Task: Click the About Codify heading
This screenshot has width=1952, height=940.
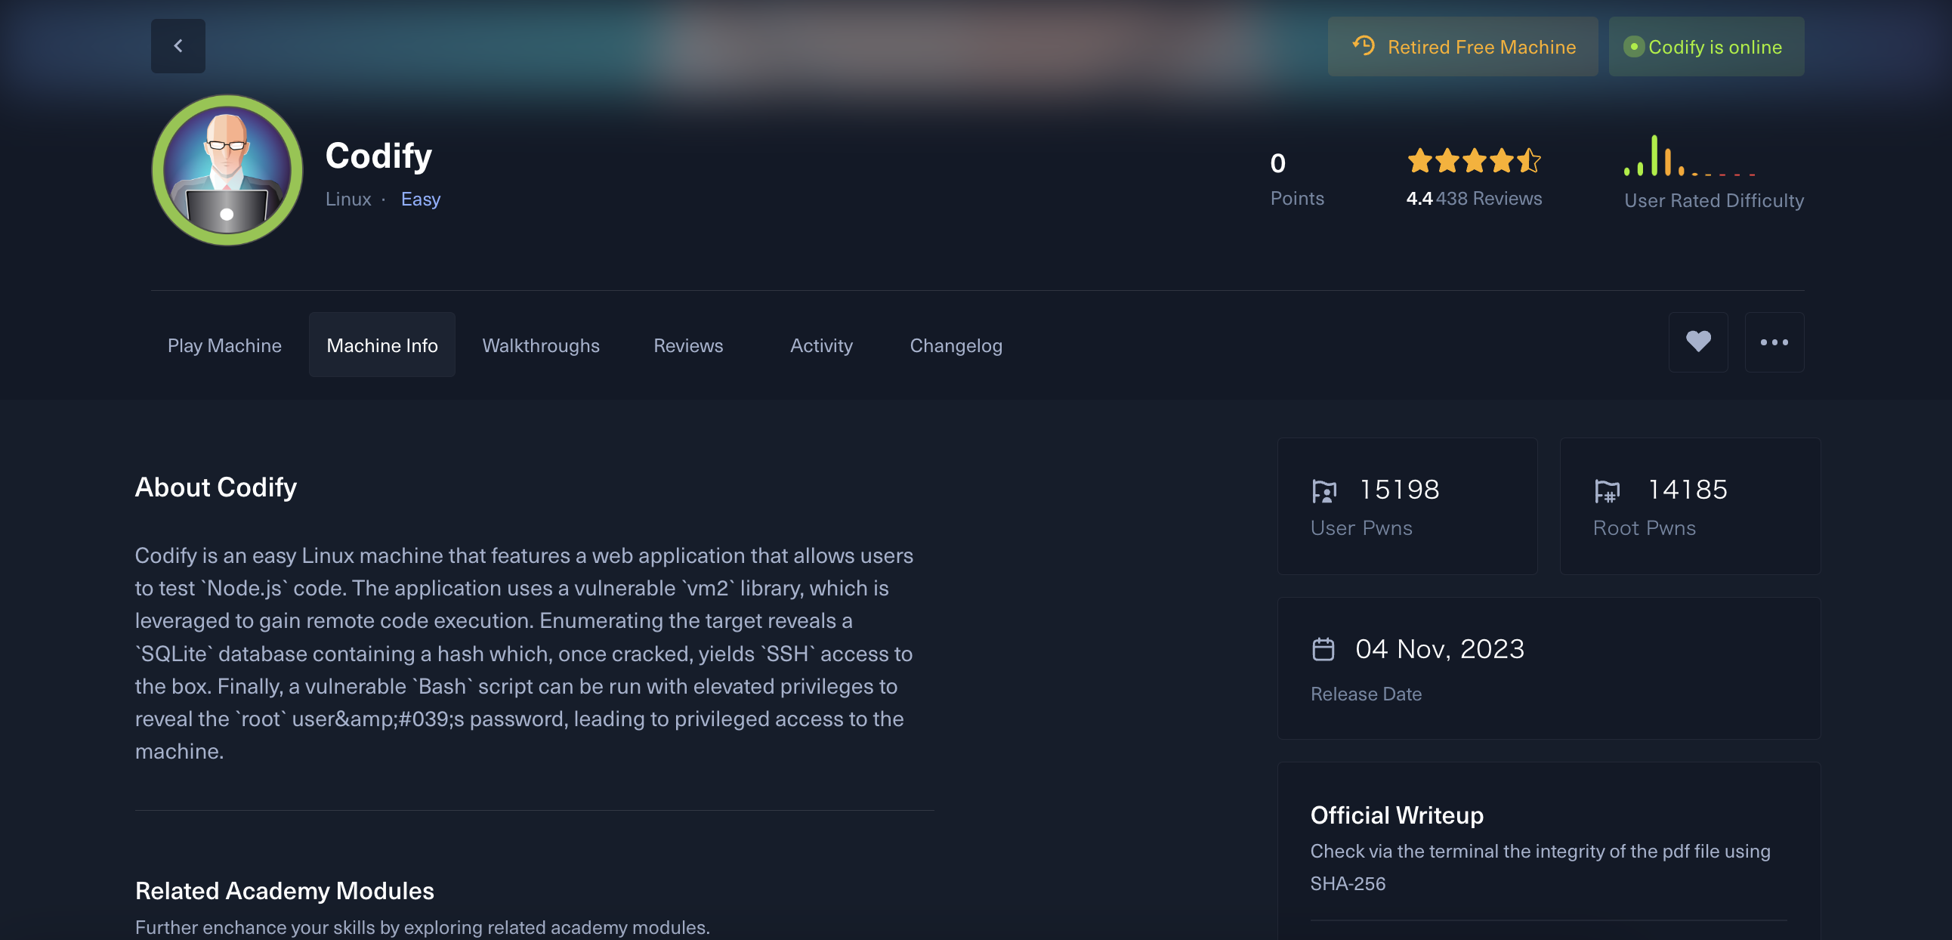Action: pos(216,487)
